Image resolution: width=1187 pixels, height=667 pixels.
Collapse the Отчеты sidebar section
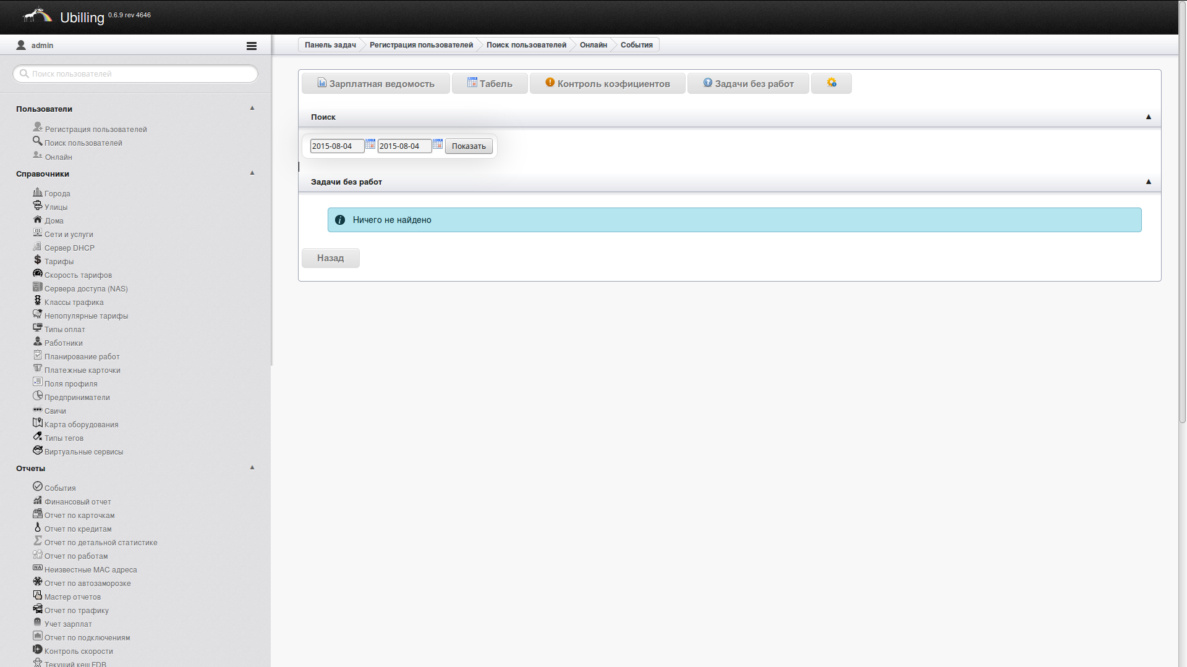(252, 468)
